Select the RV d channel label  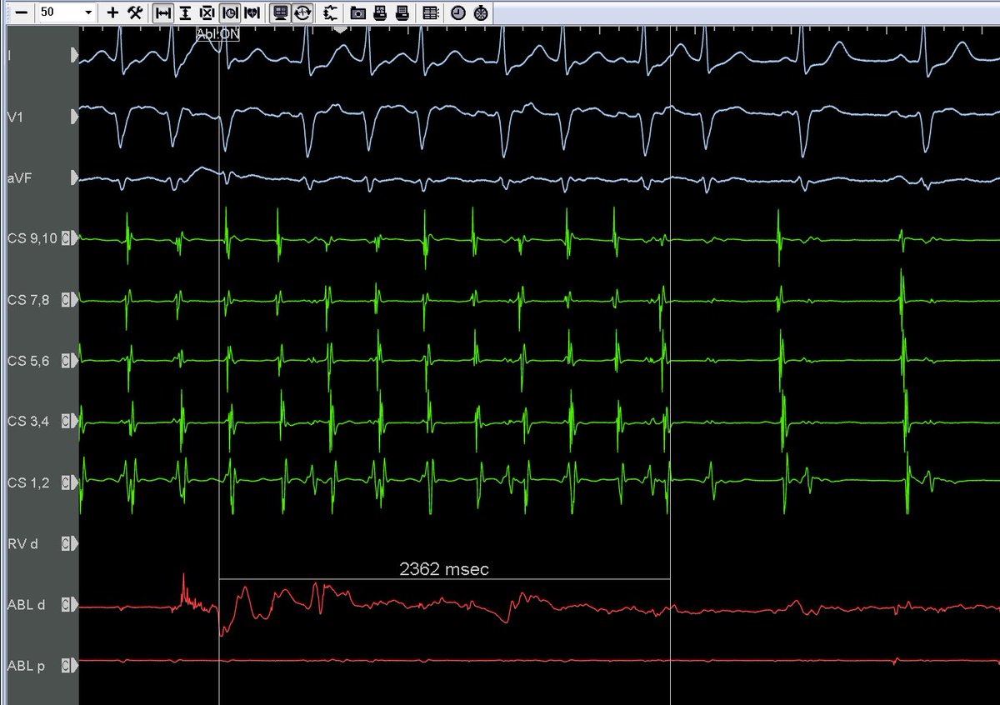pyautogui.click(x=22, y=544)
